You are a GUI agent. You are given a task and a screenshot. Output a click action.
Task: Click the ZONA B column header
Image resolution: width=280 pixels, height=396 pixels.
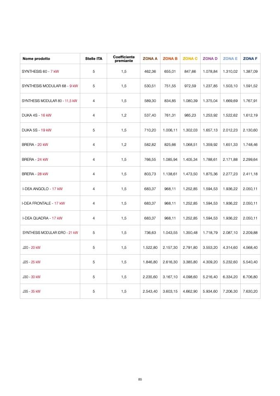click(170, 59)
